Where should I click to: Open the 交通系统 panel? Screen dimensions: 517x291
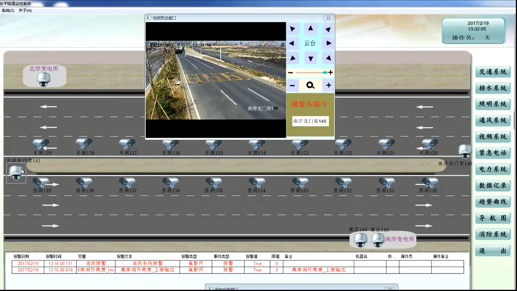click(x=492, y=72)
